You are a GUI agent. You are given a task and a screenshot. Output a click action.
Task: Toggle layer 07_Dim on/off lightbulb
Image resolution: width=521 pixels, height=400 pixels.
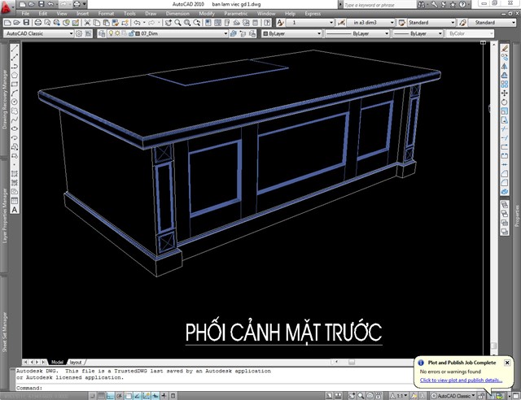pos(111,33)
